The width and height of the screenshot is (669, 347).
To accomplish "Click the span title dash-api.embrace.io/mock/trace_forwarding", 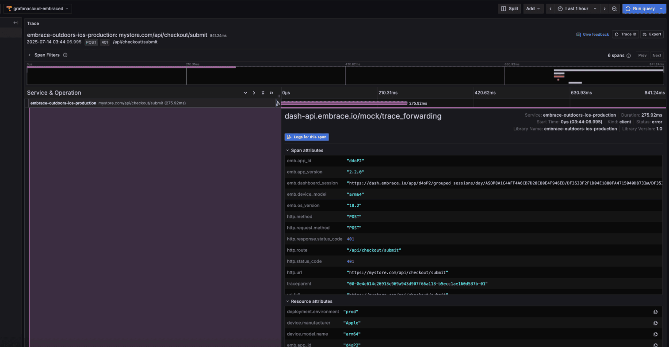I will point(363,116).
